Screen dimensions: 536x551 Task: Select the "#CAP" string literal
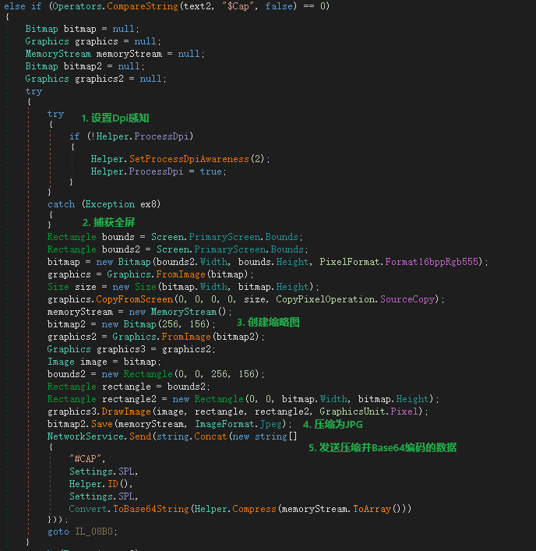[x=86, y=459]
